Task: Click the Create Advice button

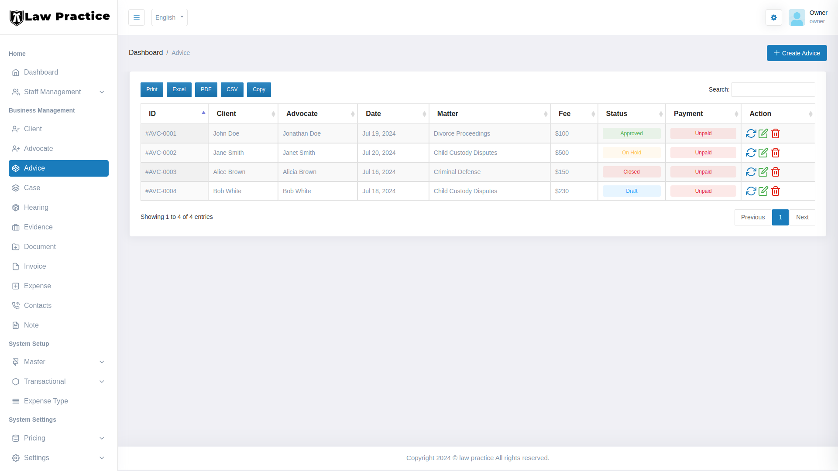Action: pos(797,53)
